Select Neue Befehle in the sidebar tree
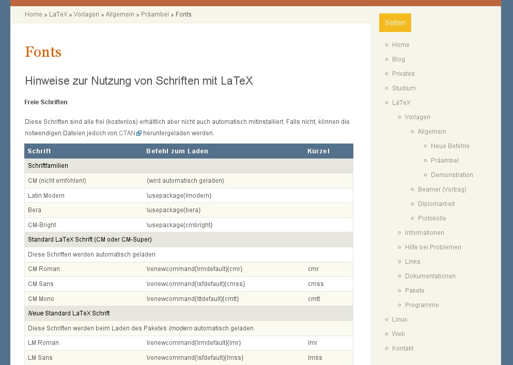This screenshot has height=365, width=513. coord(450,146)
